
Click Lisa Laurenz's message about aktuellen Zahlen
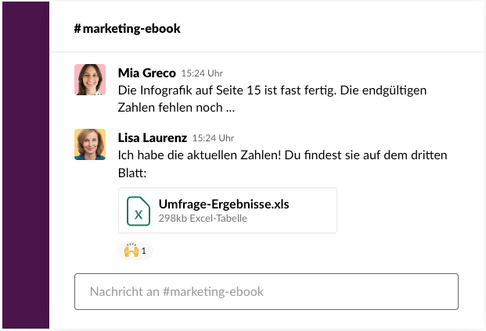point(282,155)
